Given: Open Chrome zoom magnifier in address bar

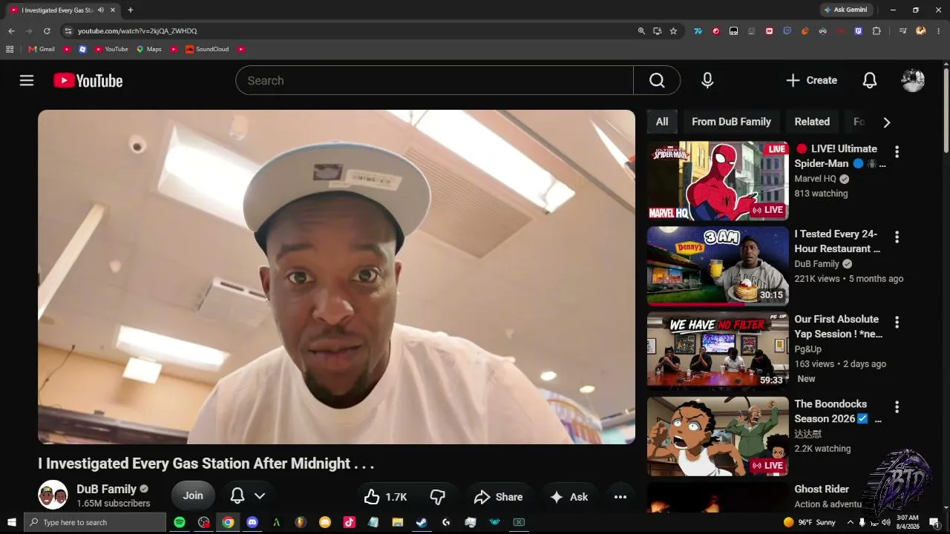Looking at the screenshot, I should coord(641,31).
